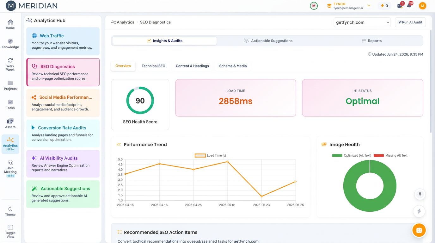This screenshot has height=243, width=435.
Task: Open the Knowledge compass icon
Action: click(10, 41)
